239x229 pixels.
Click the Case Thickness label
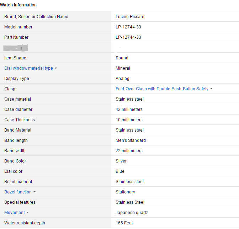tap(20, 120)
